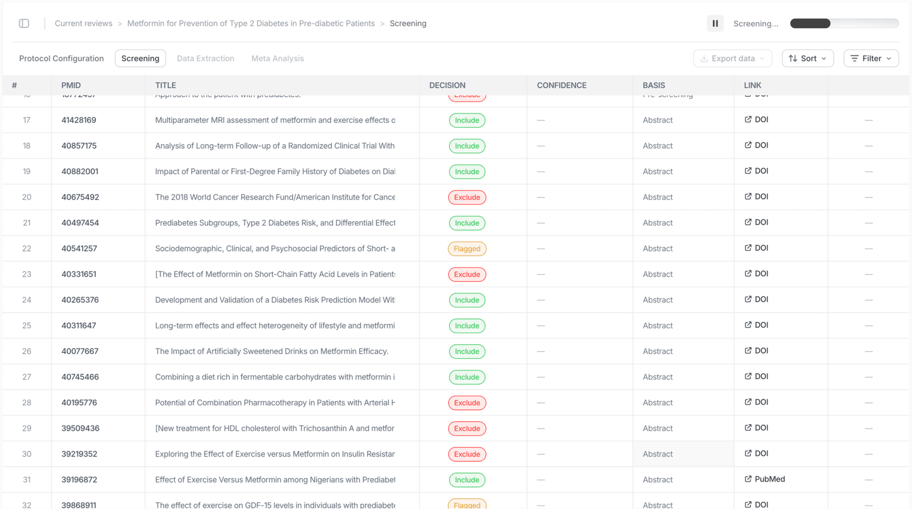Click the pause icon next to Screening progress
This screenshot has width=915, height=509.
click(x=715, y=23)
